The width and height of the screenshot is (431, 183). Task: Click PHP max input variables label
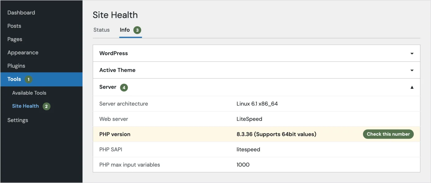point(130,165)
